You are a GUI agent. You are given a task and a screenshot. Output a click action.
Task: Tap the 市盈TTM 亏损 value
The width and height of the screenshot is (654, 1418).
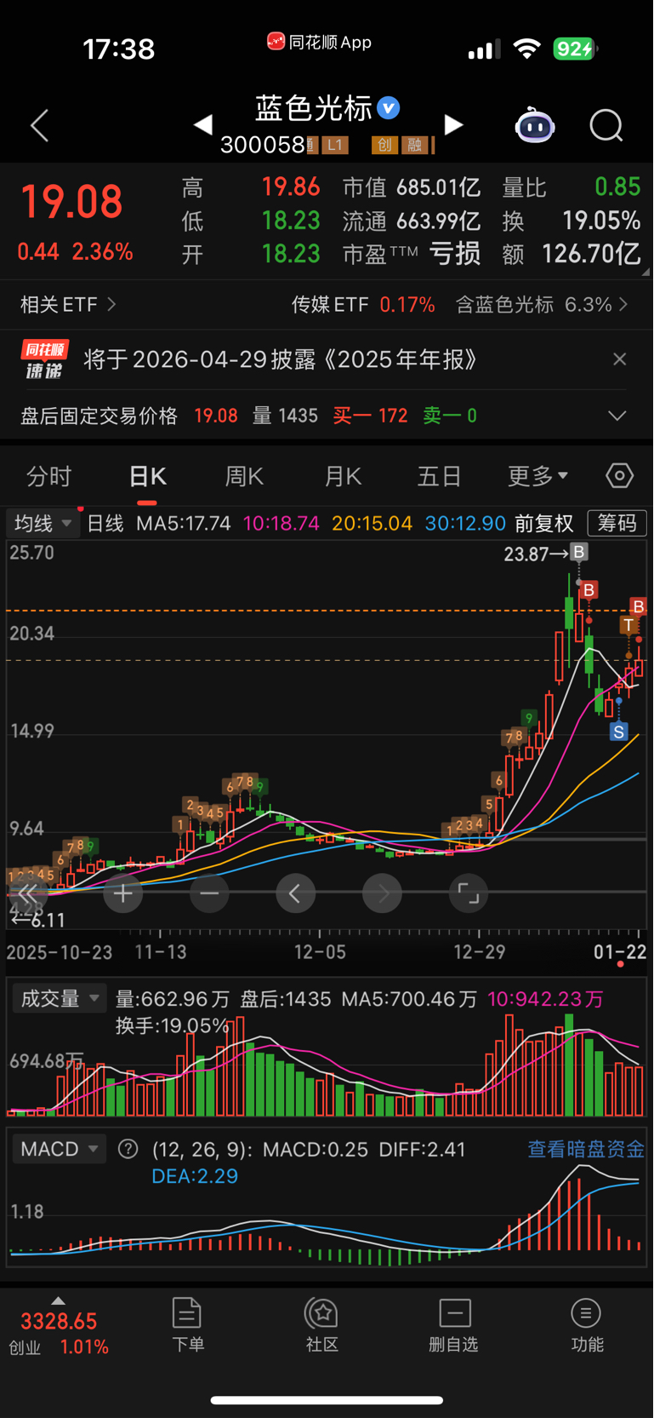[x=411, y=254]
